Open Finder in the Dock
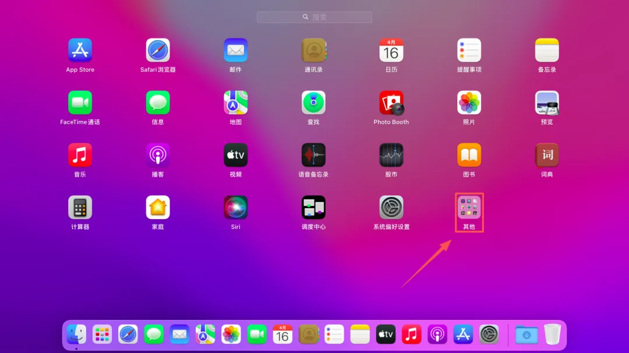This screenshot has height=353, width=629. pos(76,334)
